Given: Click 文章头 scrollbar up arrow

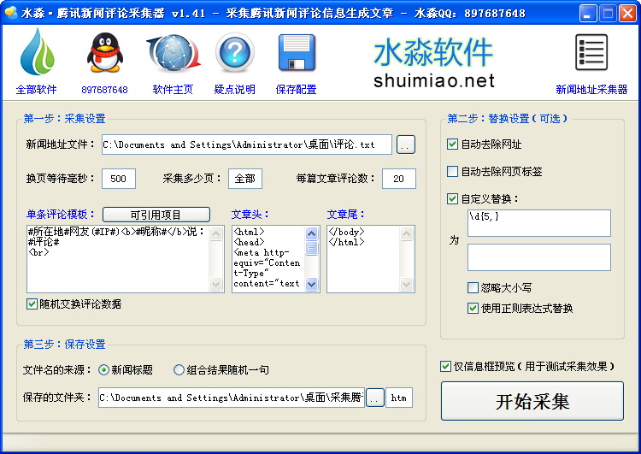Looking at the screenshot, I should pos(311,233).
